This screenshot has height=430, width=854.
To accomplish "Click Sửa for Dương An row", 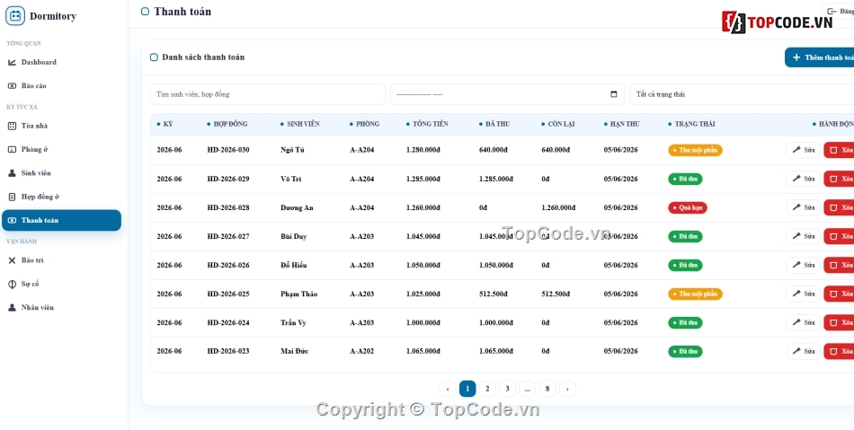I will pos(803,207).
